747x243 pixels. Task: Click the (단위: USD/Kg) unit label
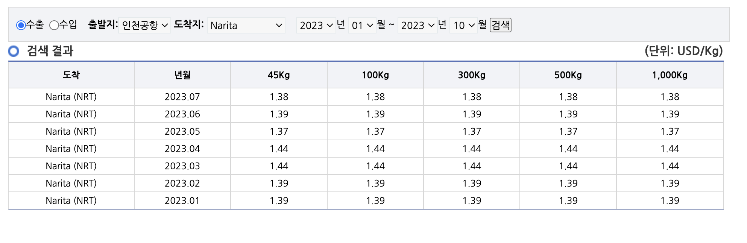pyautogui.click(x=683, y=51)
